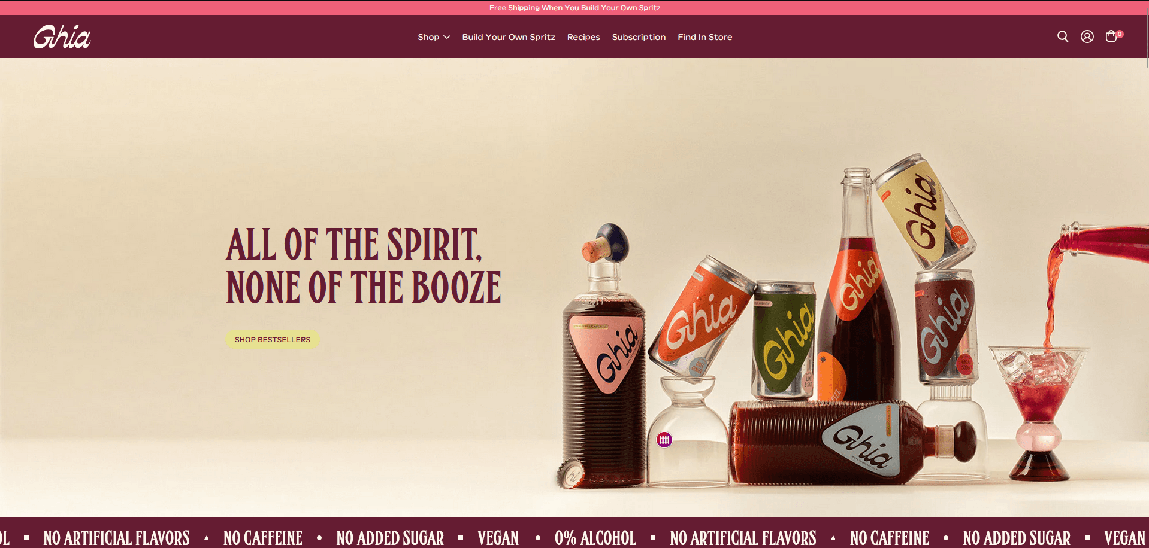This screenshot has width=1149, height=548.
Task: Click the free shipping announcement banner
Action: pos(574,7)
